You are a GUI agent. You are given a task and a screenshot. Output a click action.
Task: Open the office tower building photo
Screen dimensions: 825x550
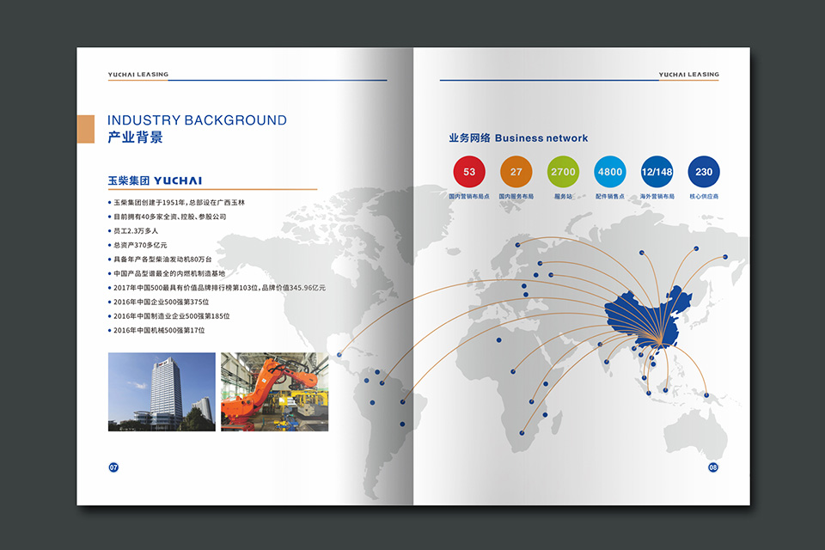click(x=162, y=391)
